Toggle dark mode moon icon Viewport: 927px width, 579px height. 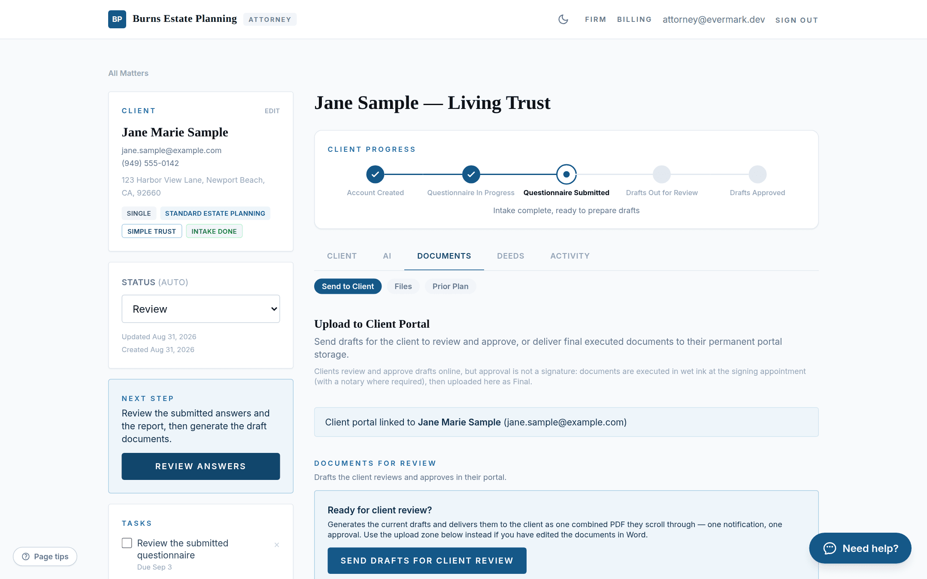(563, 19)
